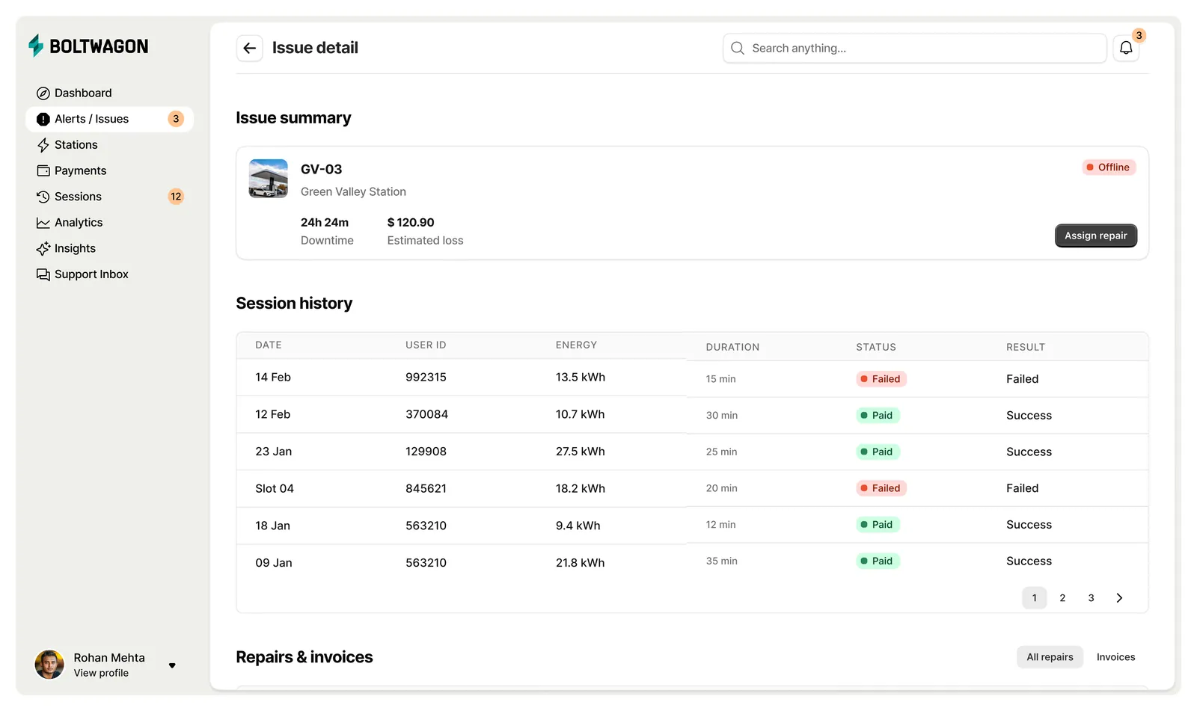Go to page 2 of session history

[x=1062, y=598]
